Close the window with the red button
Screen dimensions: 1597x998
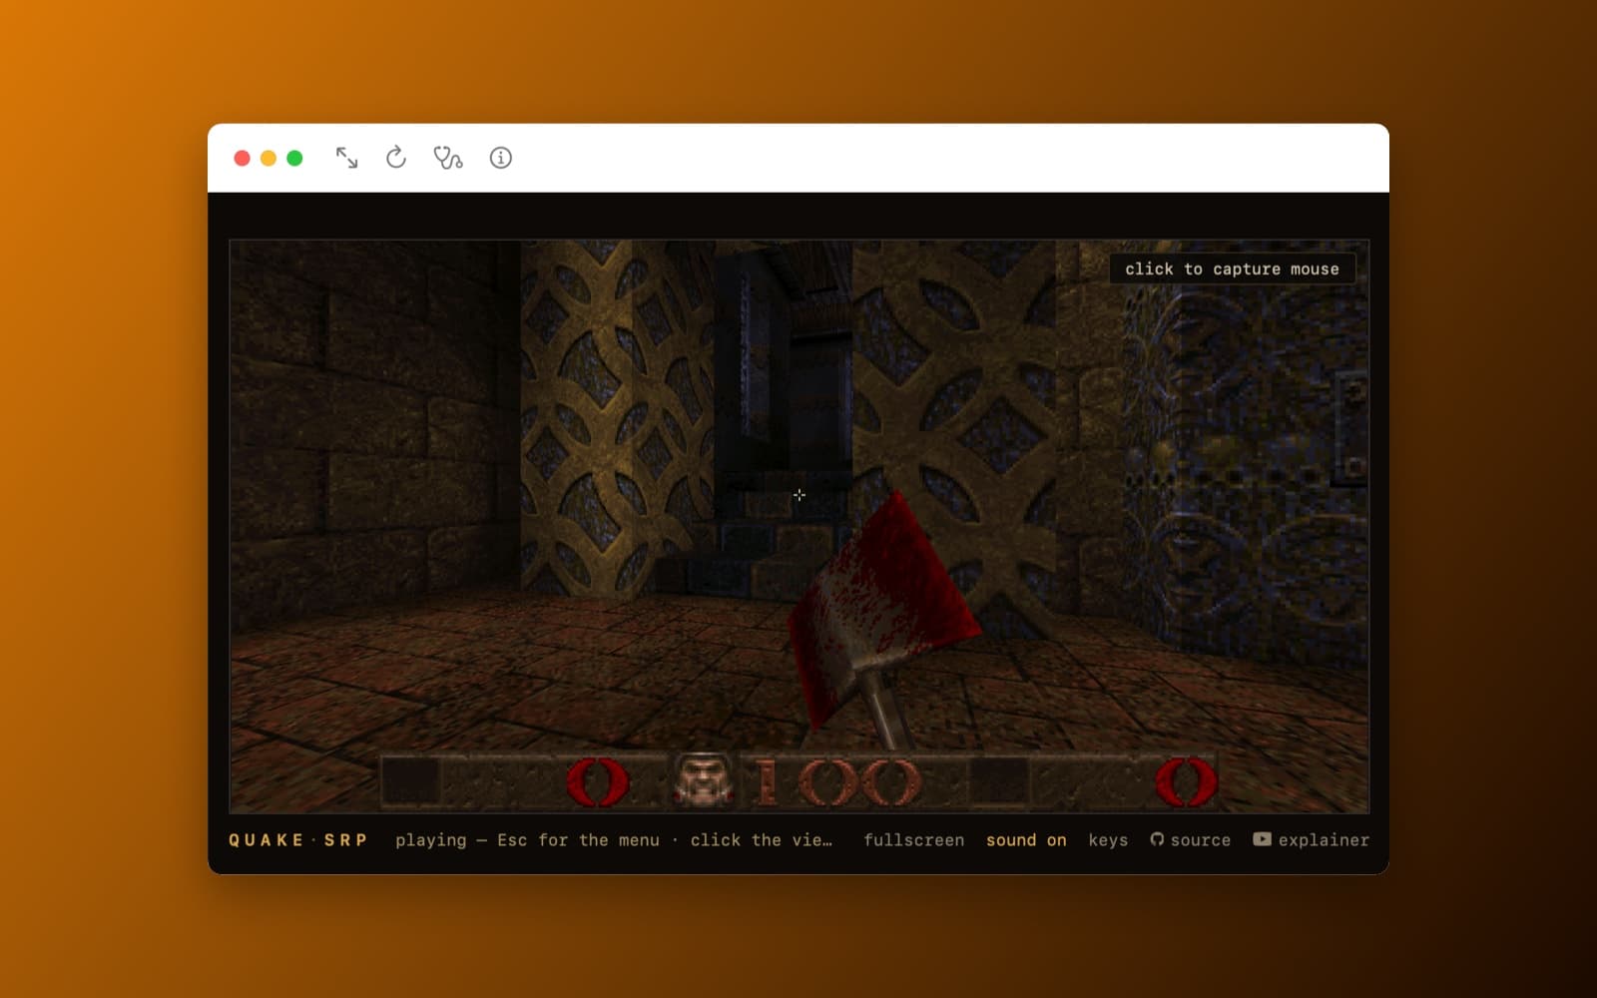[x=242, y=158]
